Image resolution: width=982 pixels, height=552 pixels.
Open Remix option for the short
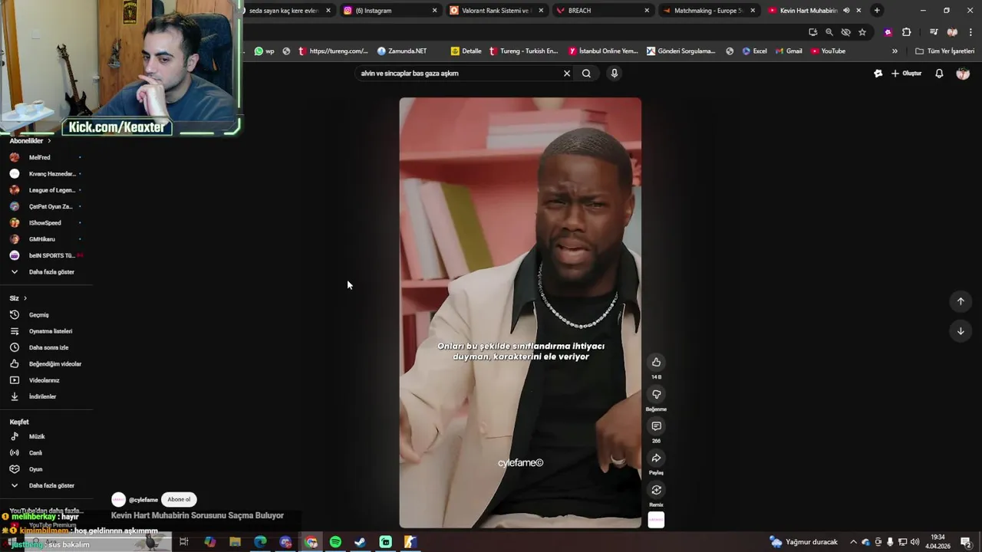656,490
